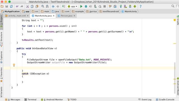Open Find with the magnifier icon
This screenshot has height=101, width=179.
(x=43, y=6)
